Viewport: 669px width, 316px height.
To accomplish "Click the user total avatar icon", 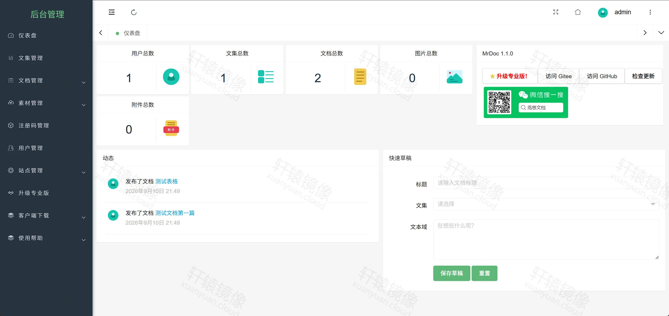I will click(171, 77).
